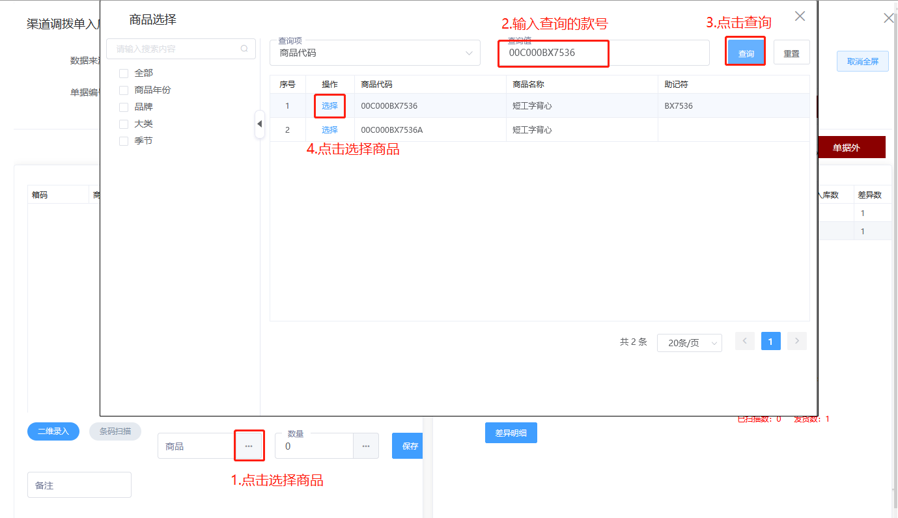
Task: Click the 操作 column header
Action: 330,85
